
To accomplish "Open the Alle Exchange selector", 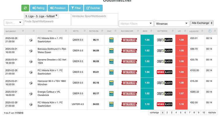I will tap(202, 23).
